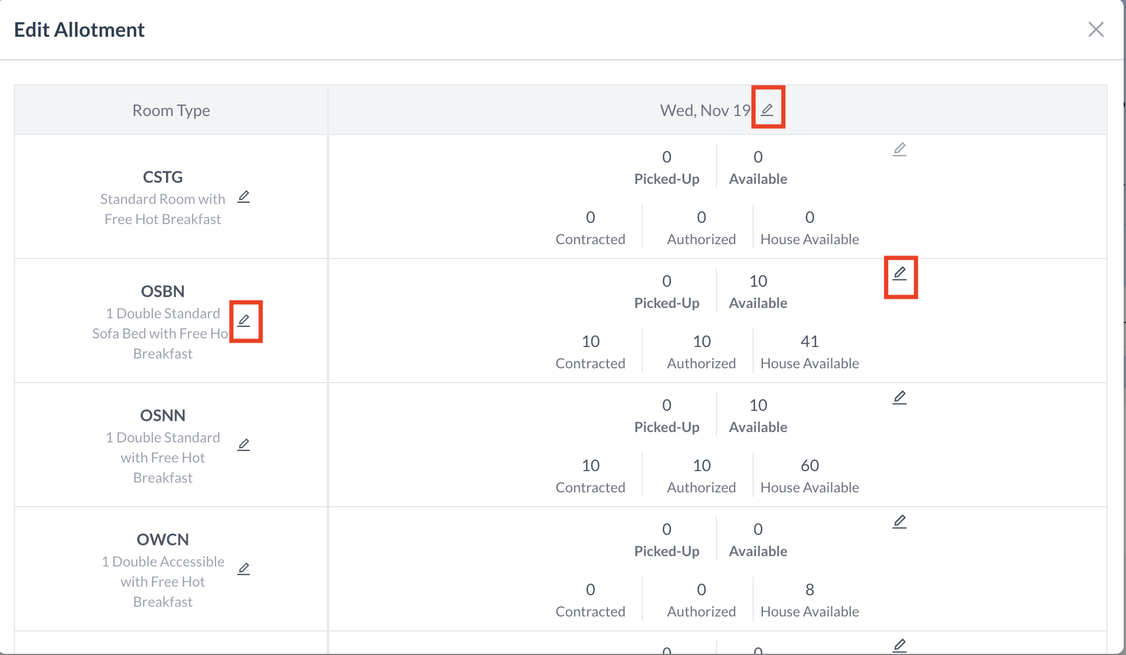This screenshot has height=655, width=1126.
Task: Click the Wed, Nov 19 date header
Action: (705, 110)
